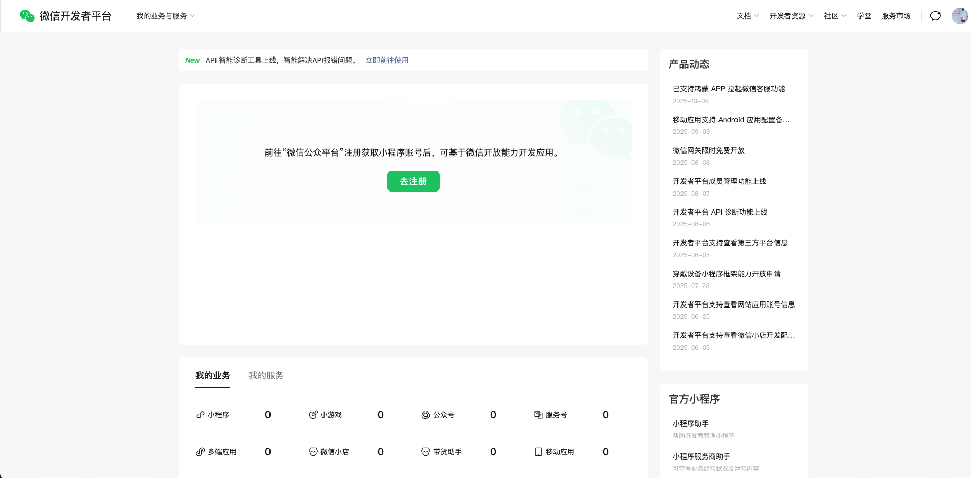Click the 官方小程序 section heading
Image resolution: width=971 pixels, height=478 pixels.
click(694, 399)
